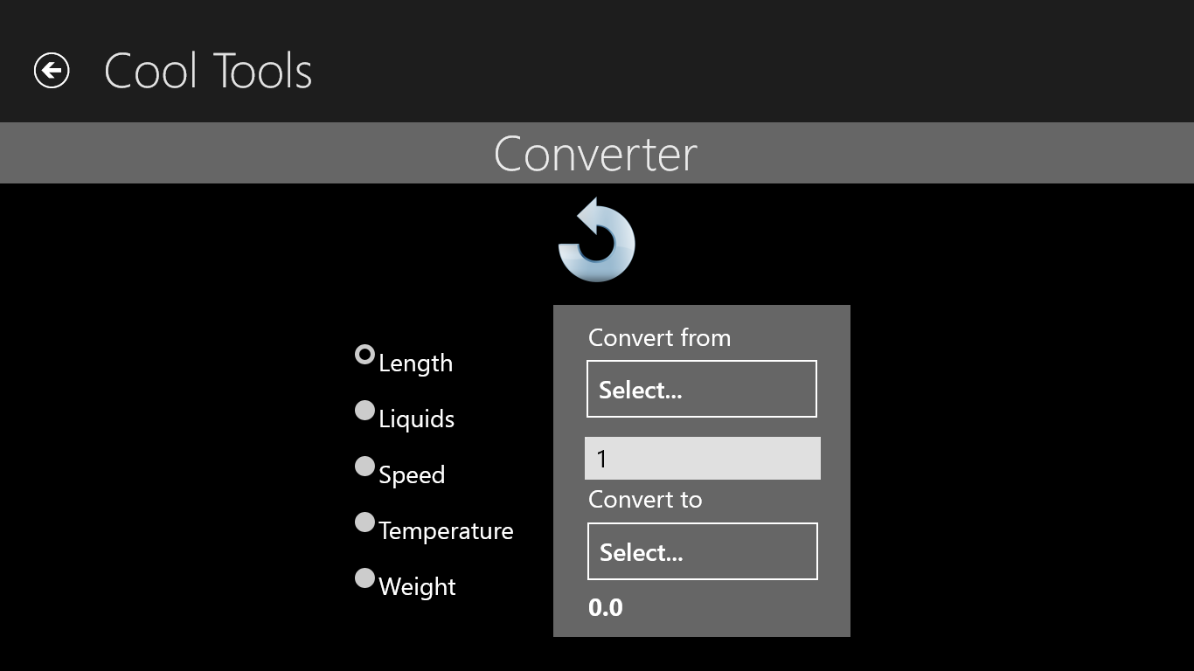Click the 0.0 conversion result text
This screenshot has width=1194, height=671.
606,607
